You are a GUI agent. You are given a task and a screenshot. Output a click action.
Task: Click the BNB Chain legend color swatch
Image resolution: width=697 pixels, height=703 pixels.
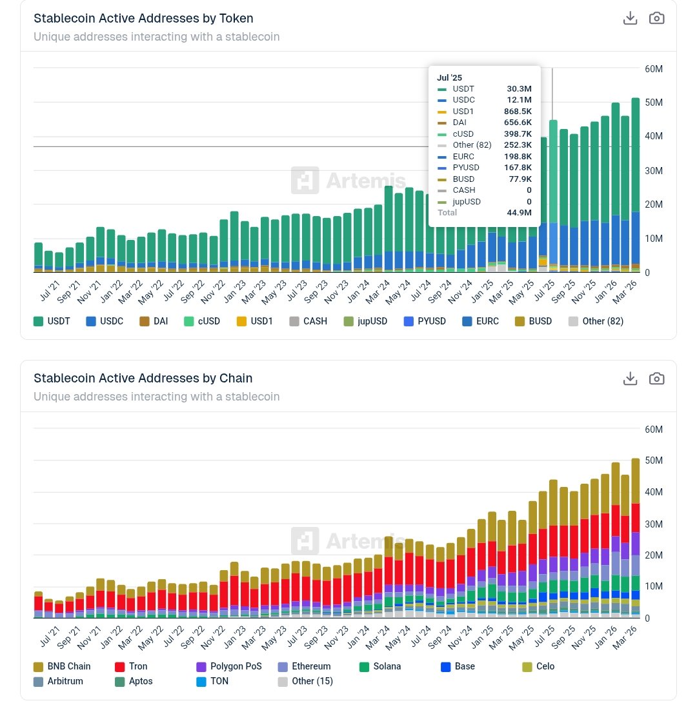39,666
